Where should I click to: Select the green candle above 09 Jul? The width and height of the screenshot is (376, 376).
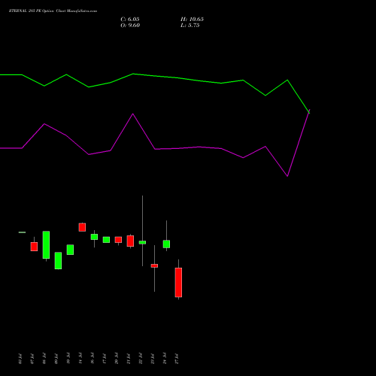click(x=58, y=261)
